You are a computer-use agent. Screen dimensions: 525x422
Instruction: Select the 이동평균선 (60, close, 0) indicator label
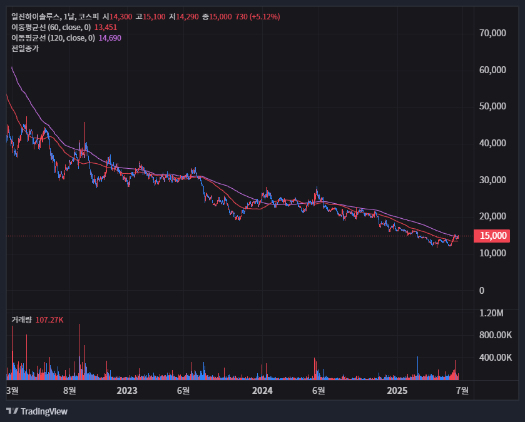[51, 28]
